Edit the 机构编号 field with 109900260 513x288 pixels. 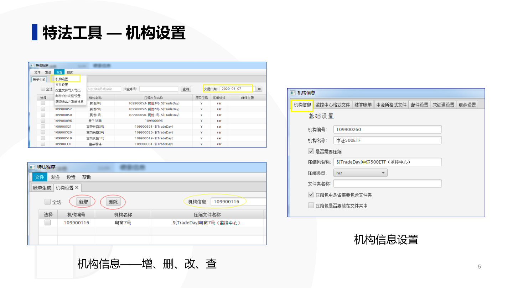point(388,129)
